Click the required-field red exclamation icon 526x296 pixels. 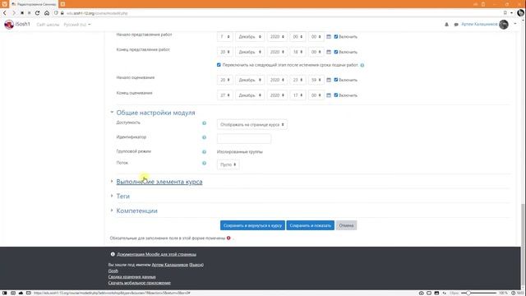[228, 238]
